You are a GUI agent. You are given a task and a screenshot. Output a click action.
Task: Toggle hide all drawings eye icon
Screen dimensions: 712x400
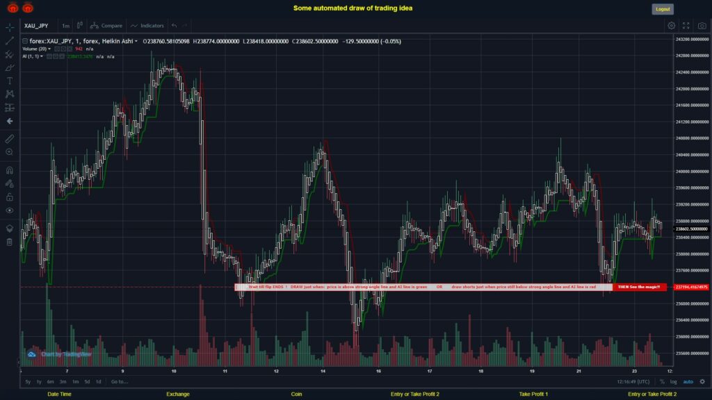pyautogui.click(x=10, y=210)
